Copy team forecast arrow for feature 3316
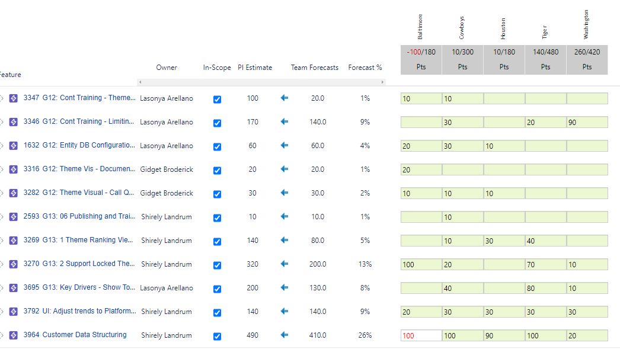 tap(285, 169)
